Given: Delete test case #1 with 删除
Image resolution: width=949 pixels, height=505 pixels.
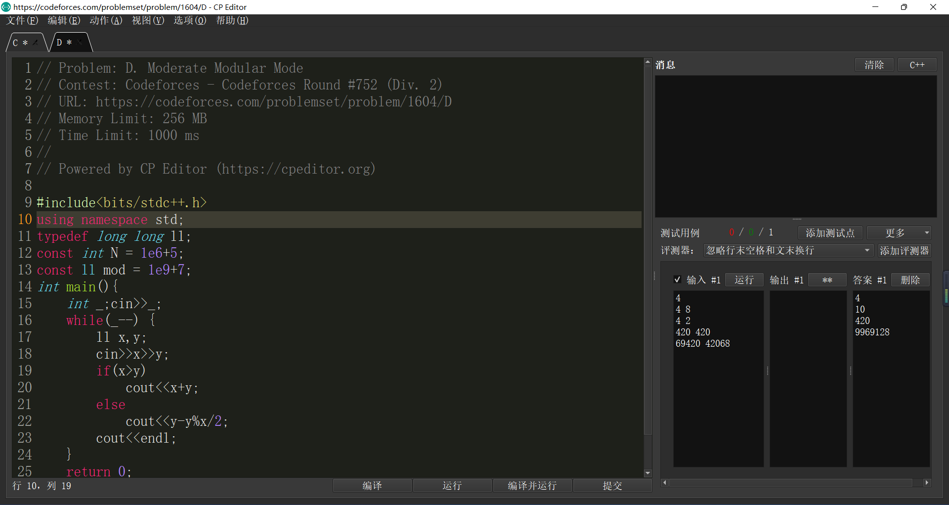Looking at the screenshot, I should coord(910,280).
